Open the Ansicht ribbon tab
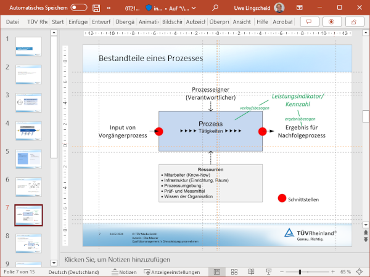 [242, 22]
